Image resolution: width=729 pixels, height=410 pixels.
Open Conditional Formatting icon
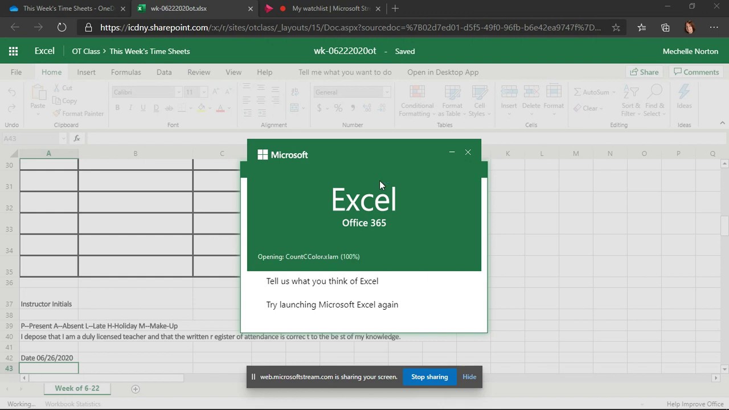click(417, 92)
